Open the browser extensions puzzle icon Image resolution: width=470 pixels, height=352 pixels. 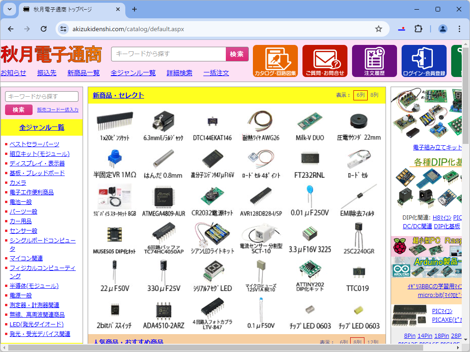pyautogui.click(x=418, y=28)
